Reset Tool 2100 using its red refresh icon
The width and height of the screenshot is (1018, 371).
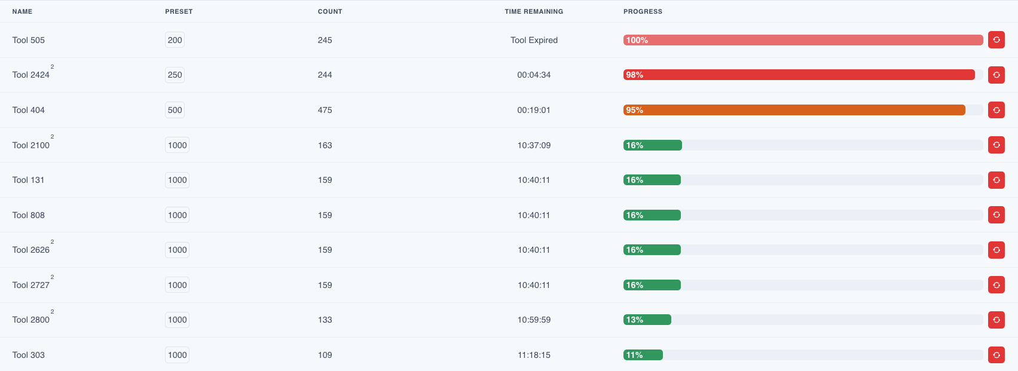[996, 145]
